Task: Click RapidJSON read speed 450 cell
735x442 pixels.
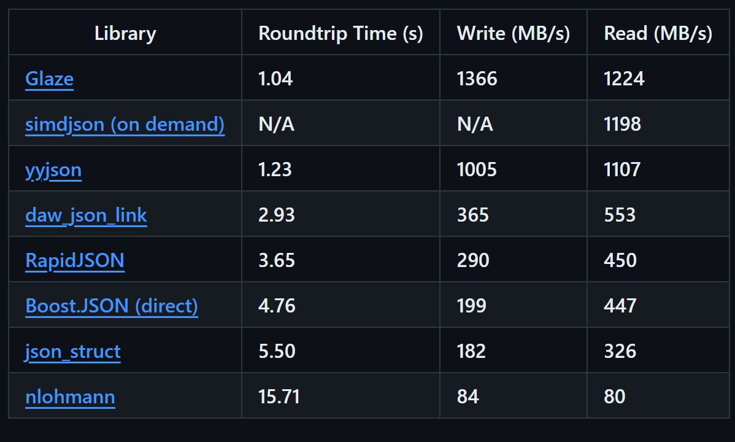Action: (658, 260)
